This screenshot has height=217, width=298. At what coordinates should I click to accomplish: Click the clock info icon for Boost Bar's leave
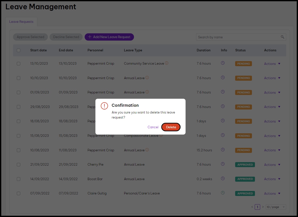pyautogui.click(x=223, y=179)
